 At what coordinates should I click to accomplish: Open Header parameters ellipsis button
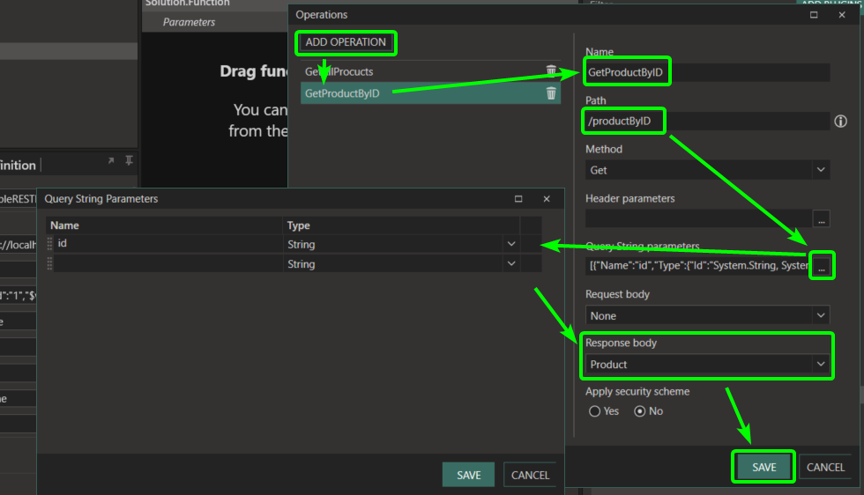(x=821, y=218)
